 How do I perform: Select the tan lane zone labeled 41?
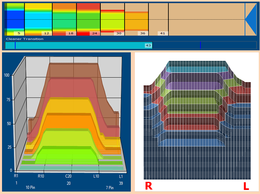(158, 19)
